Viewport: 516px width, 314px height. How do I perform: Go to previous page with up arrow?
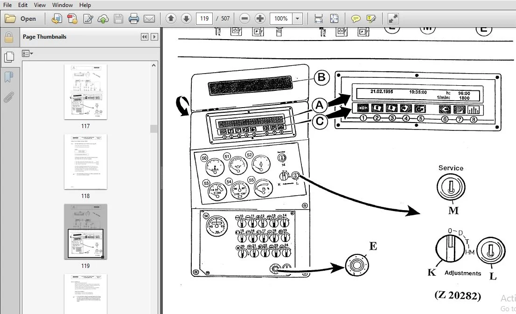[x=171, y=18]
